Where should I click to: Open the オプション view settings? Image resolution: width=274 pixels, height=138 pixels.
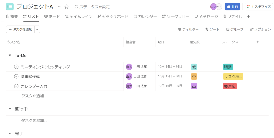tap(260, 29)
